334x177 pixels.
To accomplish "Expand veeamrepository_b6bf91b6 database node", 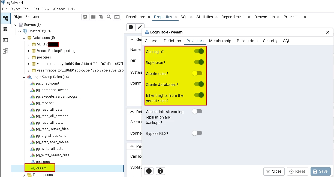I will click(x=29, y=64).
